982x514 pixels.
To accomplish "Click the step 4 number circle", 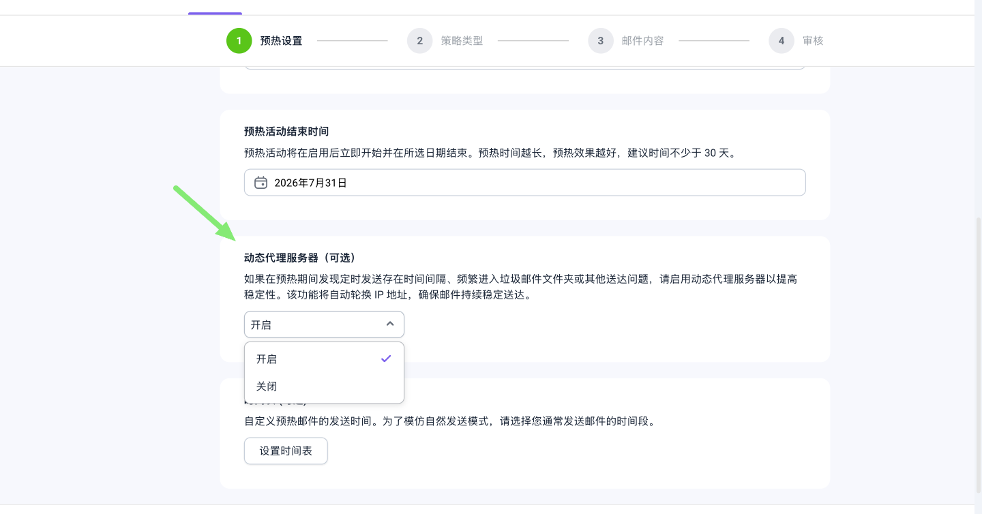I will (x=781, y=41).
